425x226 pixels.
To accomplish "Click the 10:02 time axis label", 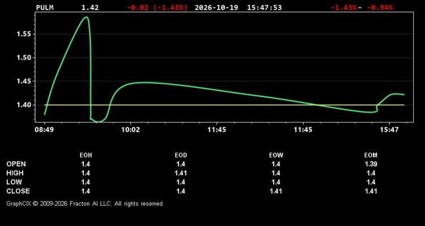I will pos(130,130).
